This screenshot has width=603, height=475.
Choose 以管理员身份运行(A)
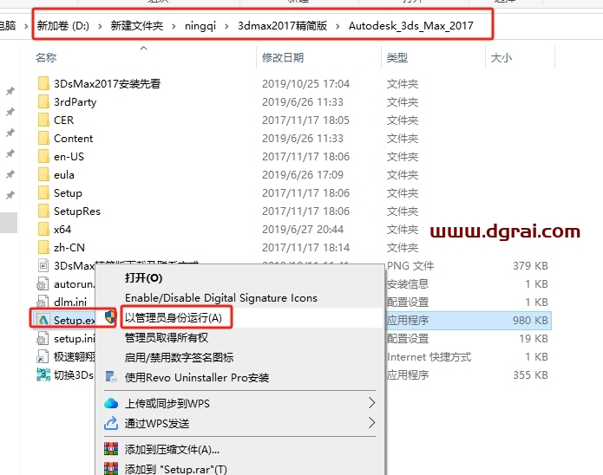click(x=174, y=318)
